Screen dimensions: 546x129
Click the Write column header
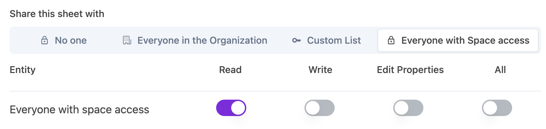tap(320, 70)
